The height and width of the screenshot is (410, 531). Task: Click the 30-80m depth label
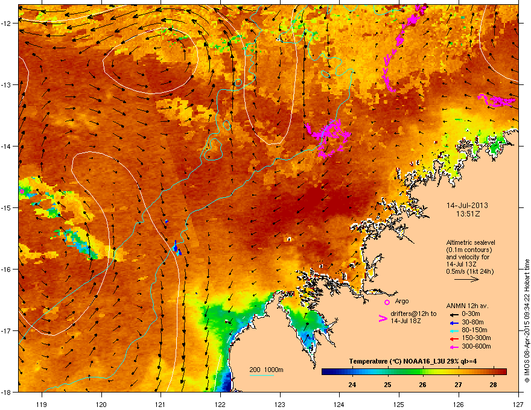pyautogui.click(x=472, y=322)
